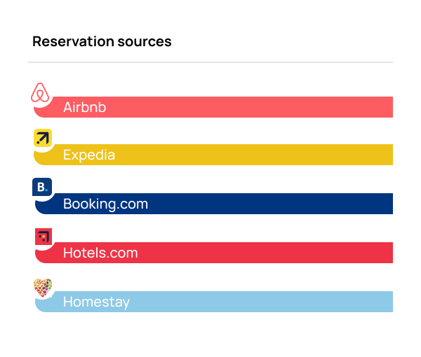
Task: Select the Airbnb reservation source bar
Action: [213, 107]
